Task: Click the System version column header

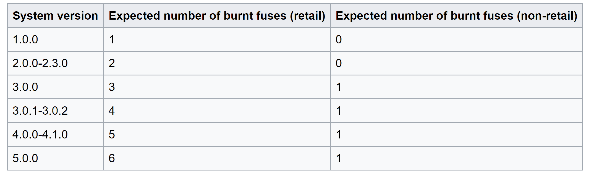Action: pos(55,16)
